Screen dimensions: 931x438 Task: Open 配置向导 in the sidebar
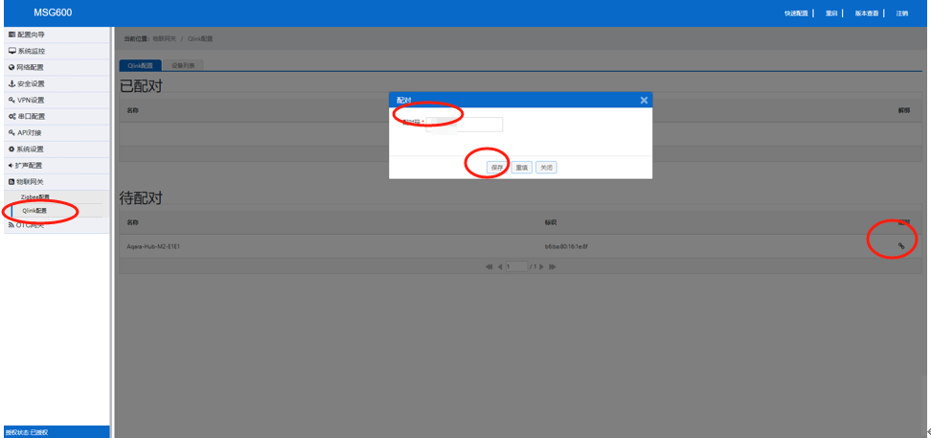pyautogui.click(x=32, y=35)
